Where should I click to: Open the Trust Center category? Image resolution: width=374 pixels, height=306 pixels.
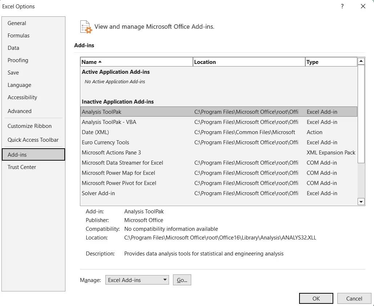click(22, 167)
